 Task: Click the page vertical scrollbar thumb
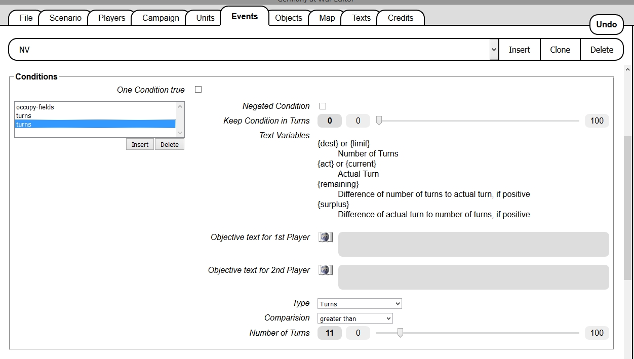(628, 208)
